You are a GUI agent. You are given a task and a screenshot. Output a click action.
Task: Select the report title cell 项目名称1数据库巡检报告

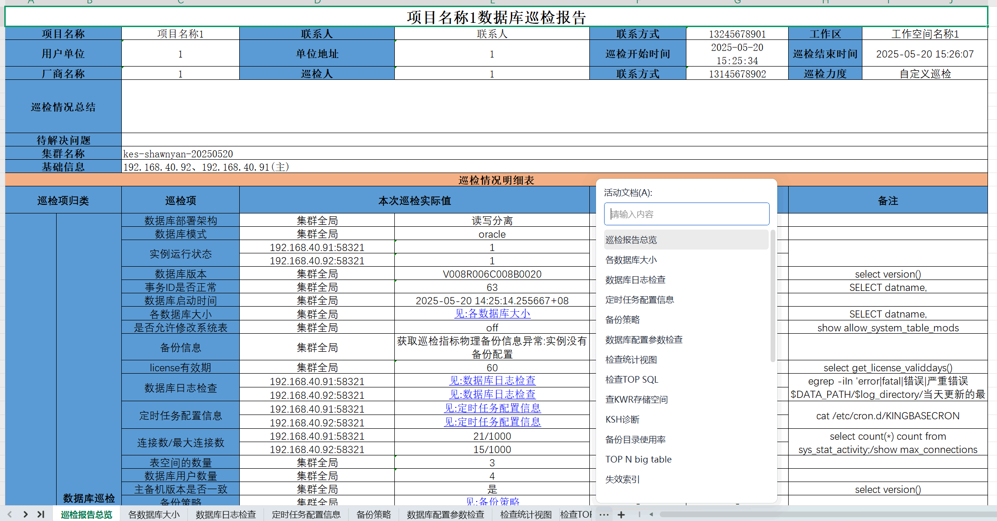tap(496, 17)
